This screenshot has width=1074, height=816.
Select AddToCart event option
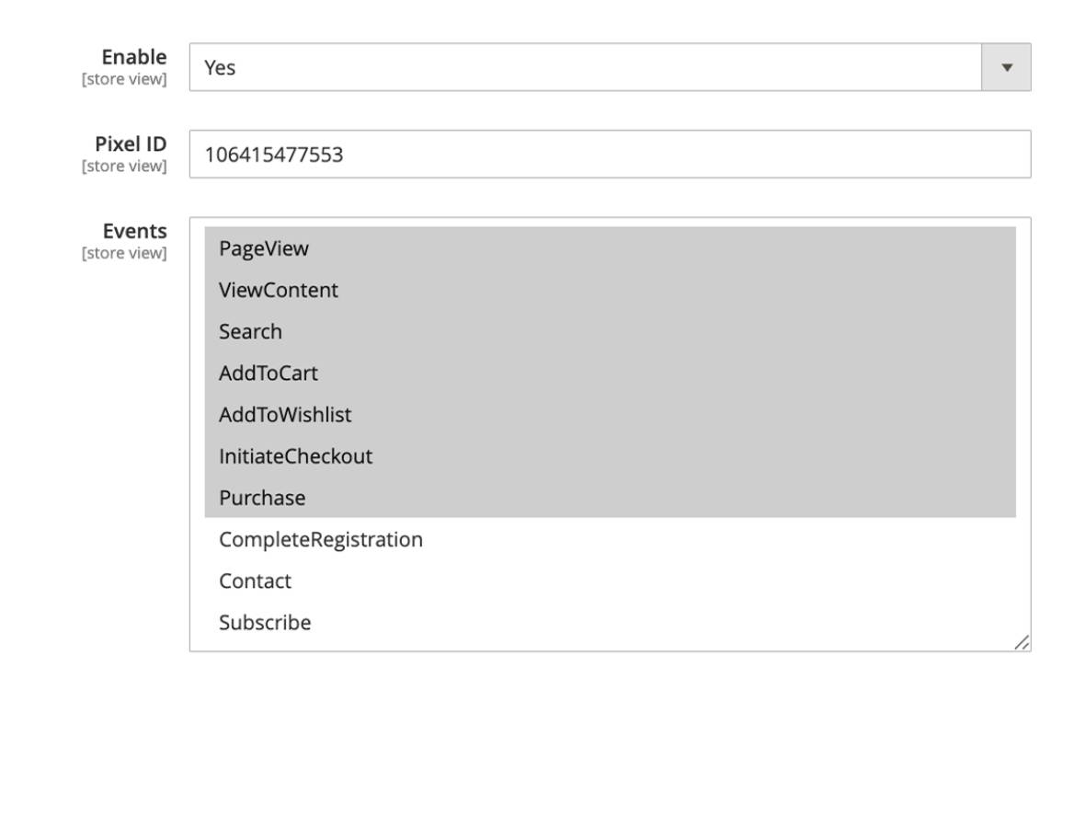tap(611, 373)
